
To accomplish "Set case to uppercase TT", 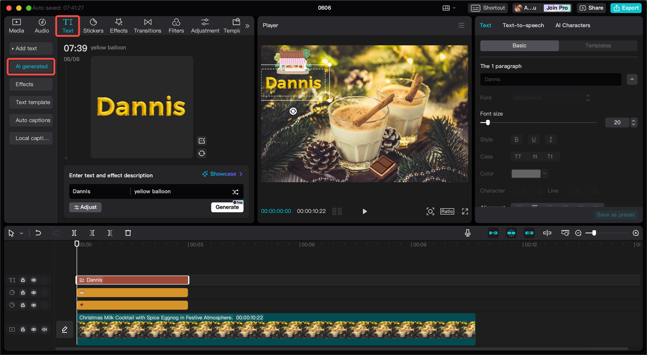I will [518, 157].
